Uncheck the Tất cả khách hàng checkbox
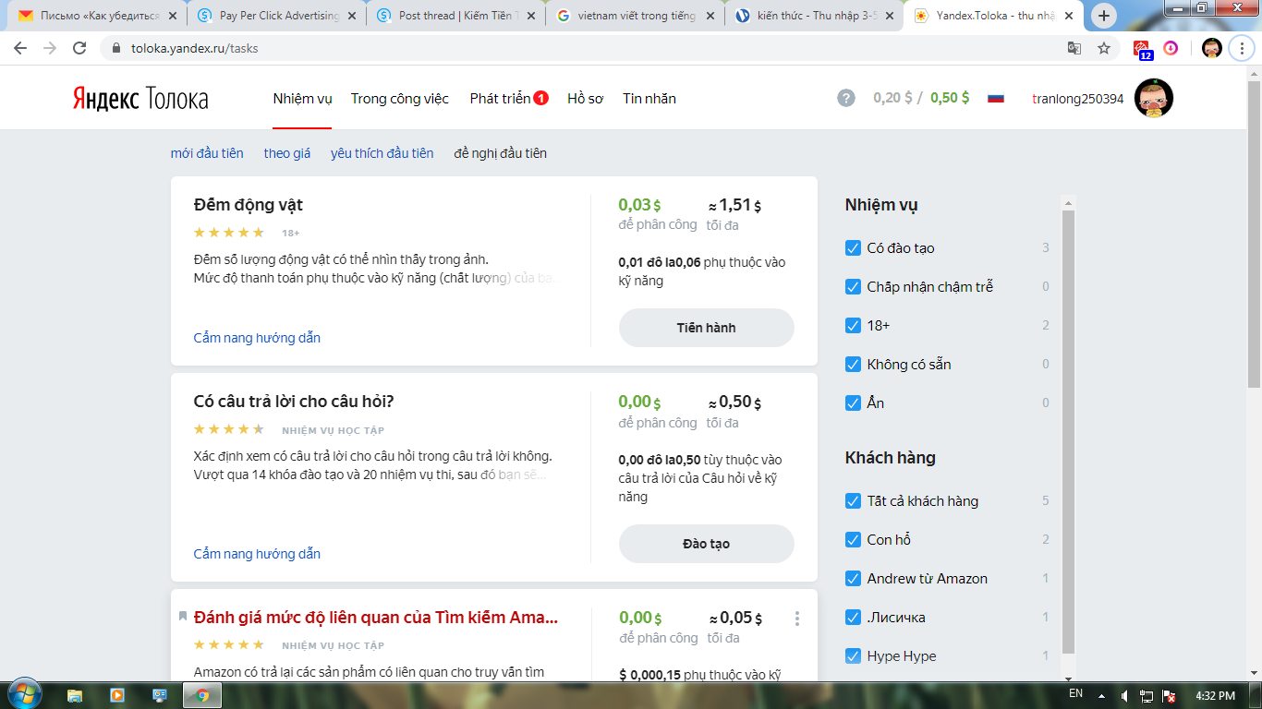The height and width of the screenshot is (709, 1262). [x=854, y=500]
